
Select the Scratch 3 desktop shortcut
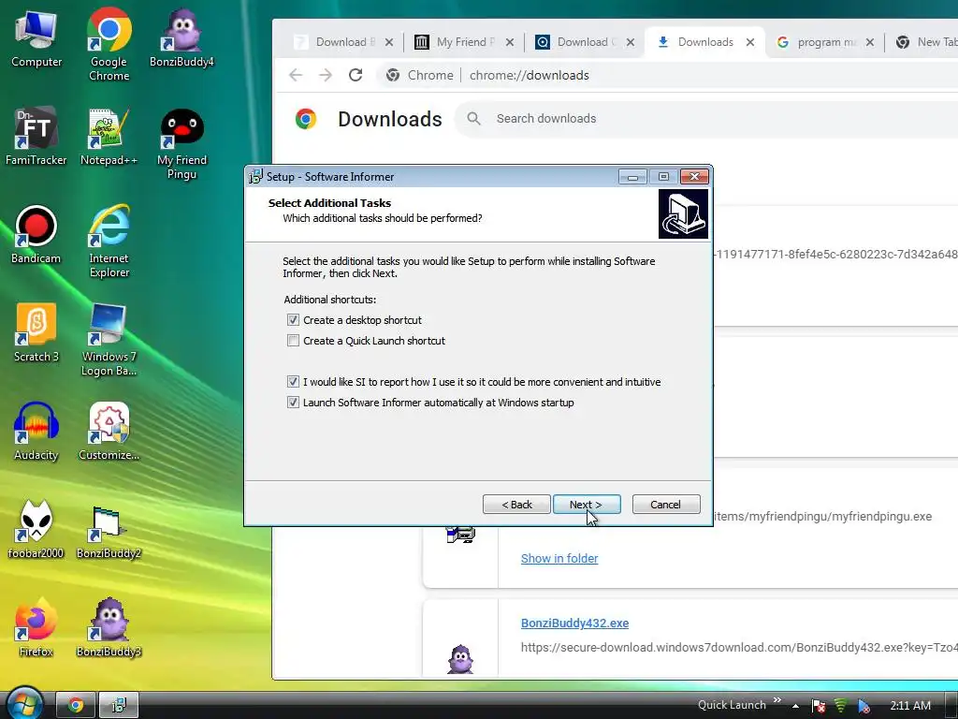click(x=36, y=333)
